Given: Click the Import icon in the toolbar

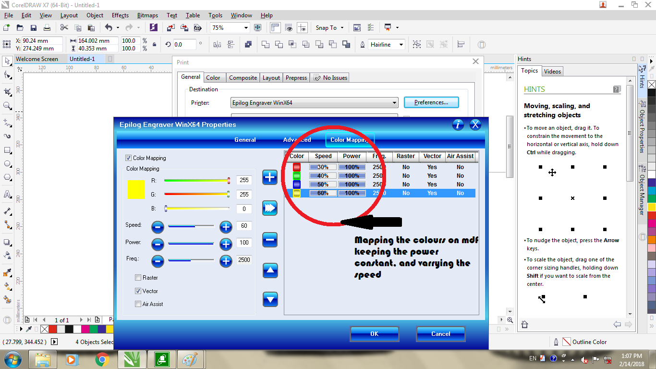Looking at the screenshot, I should click(170, 28).
